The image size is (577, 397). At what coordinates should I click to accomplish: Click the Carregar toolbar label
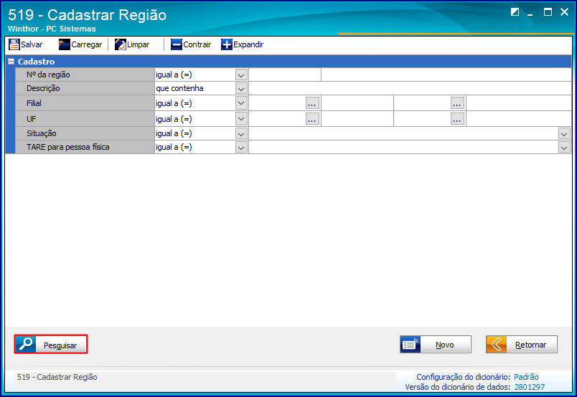[x=86, y=44]
